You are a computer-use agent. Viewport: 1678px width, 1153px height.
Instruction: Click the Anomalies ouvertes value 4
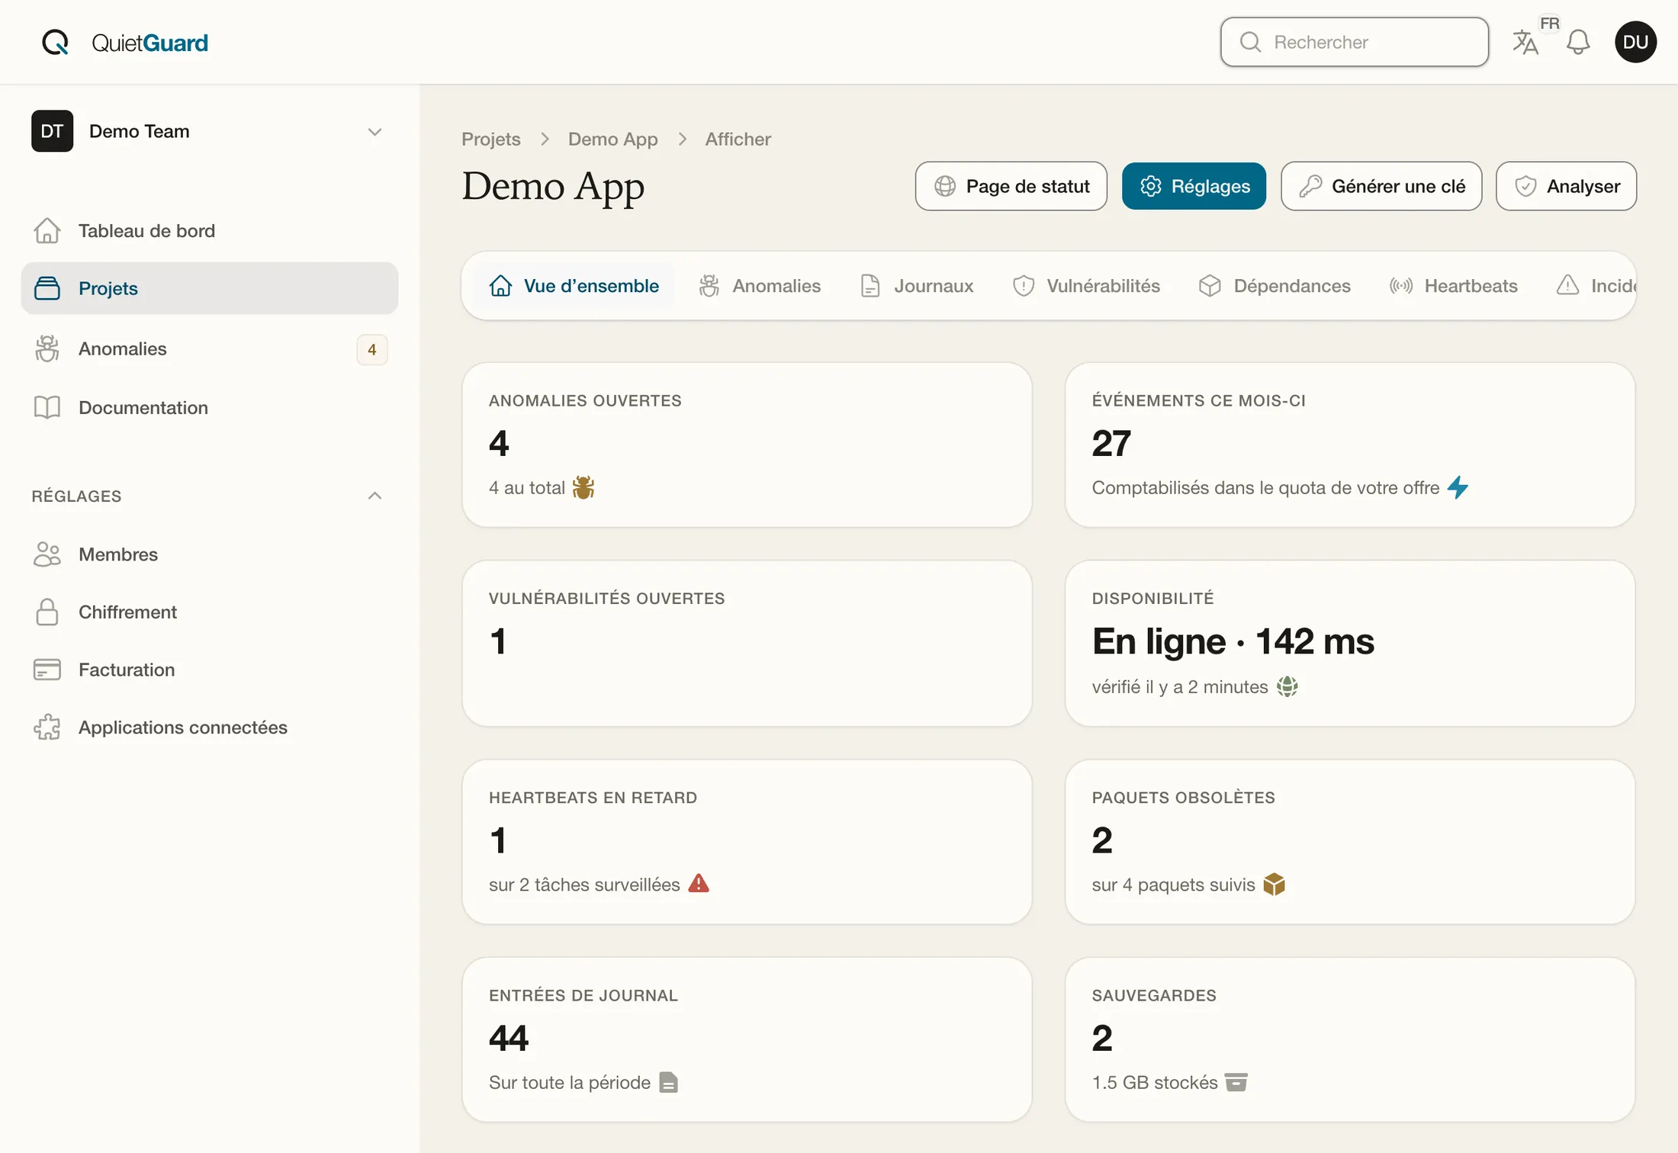pos(499,443)
